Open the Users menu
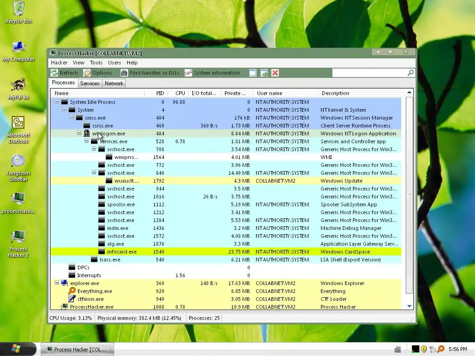This screenshot has height=356, width=475. [x=115, y=63]
